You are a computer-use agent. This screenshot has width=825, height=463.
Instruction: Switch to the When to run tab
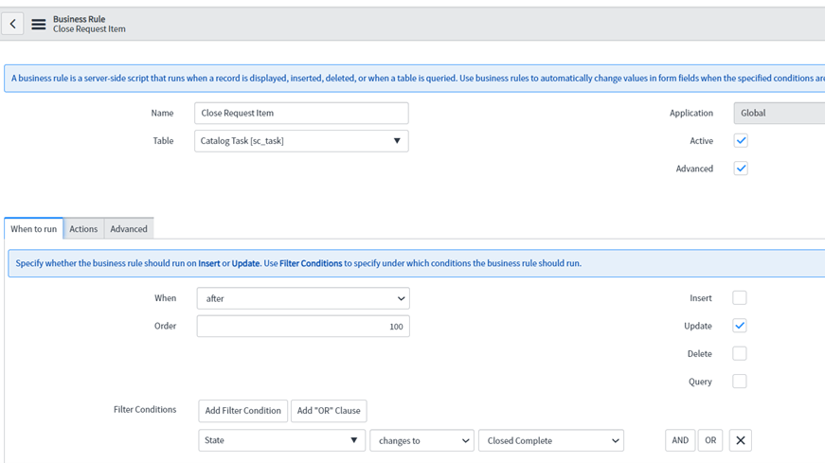(34, 229)
